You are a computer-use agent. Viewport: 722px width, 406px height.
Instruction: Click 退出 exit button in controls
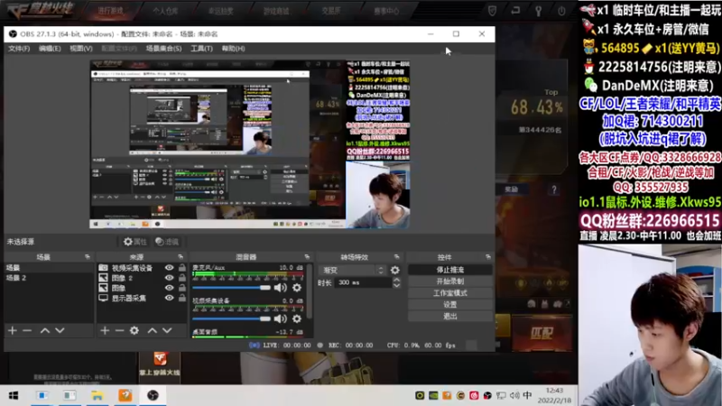(x=449, y=317)
